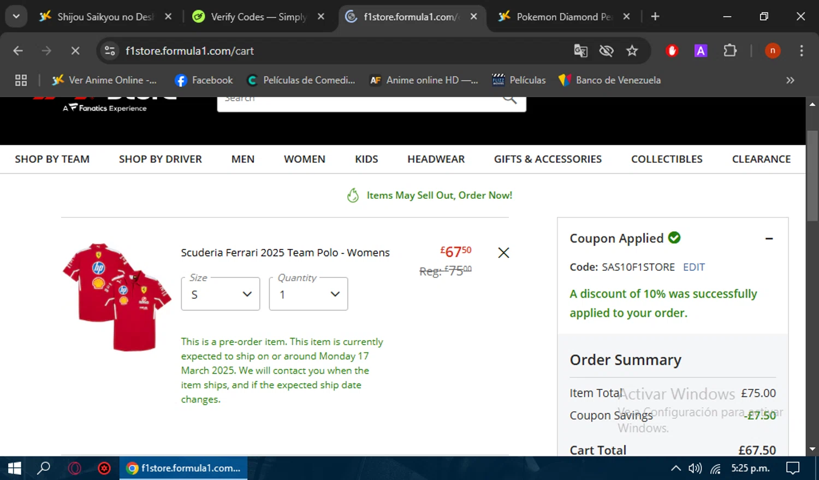Image resolution: width=819 pixels, height=480 pixels.
Task: Open the GIFTS & ACCESSORIES menu
Action: coord(548,159)
